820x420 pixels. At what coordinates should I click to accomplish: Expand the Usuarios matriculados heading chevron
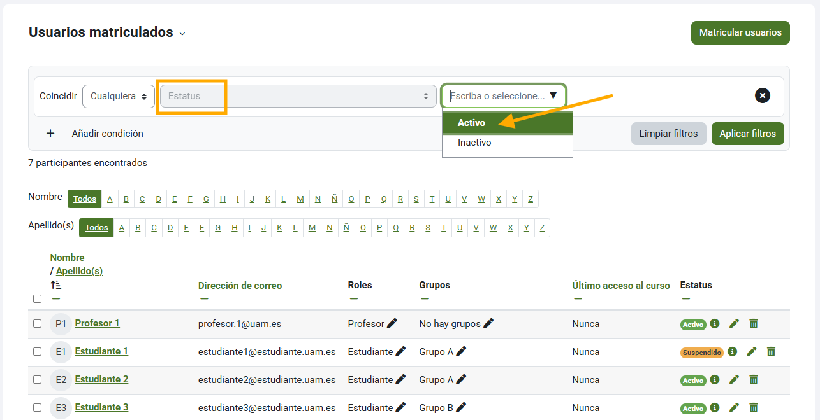point(182,34)
